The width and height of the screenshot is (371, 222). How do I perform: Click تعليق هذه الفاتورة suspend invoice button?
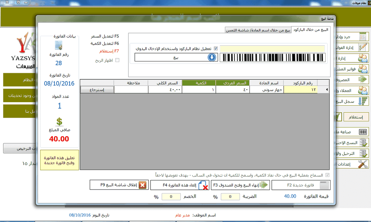[60, 160]
